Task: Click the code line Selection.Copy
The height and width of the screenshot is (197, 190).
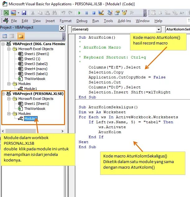Action: tap(106, 73)
